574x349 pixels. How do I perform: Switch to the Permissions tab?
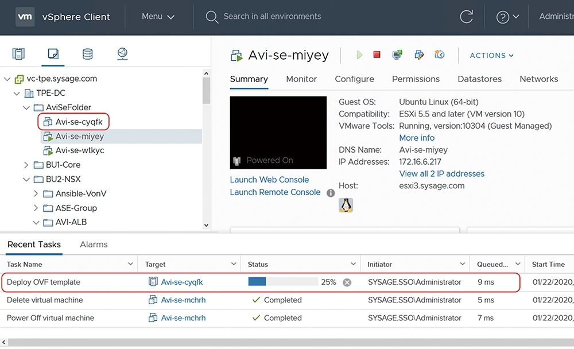[416, 79]
